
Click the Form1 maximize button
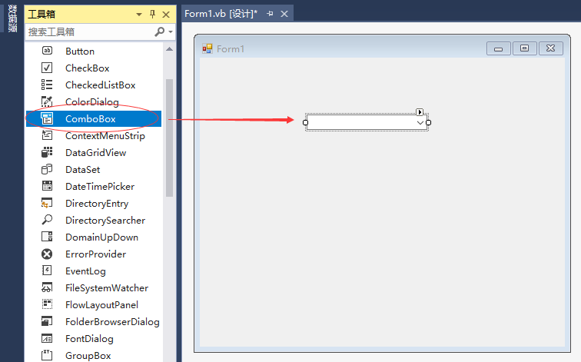pyautogui.click(x=524, y=48)
